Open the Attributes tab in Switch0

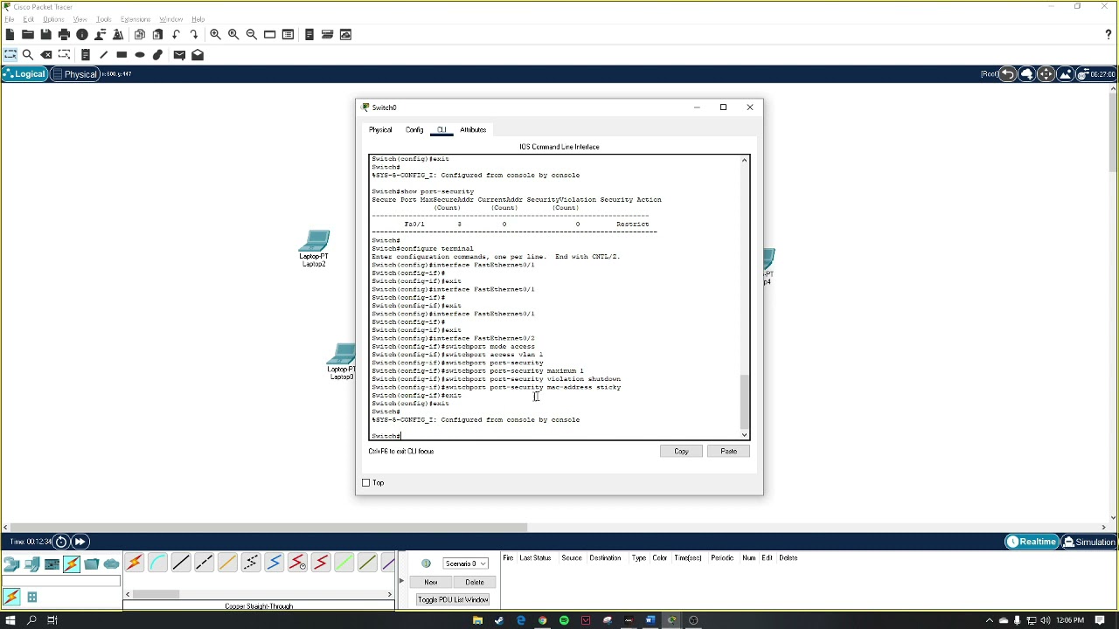pos(473,130)
